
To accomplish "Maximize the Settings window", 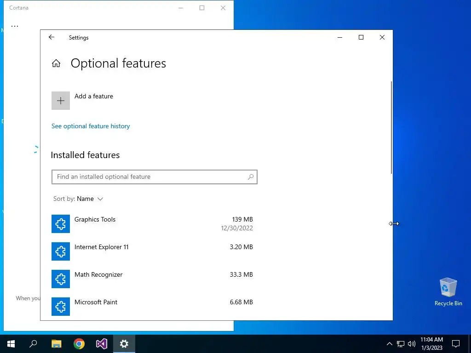I will point(361,37).
